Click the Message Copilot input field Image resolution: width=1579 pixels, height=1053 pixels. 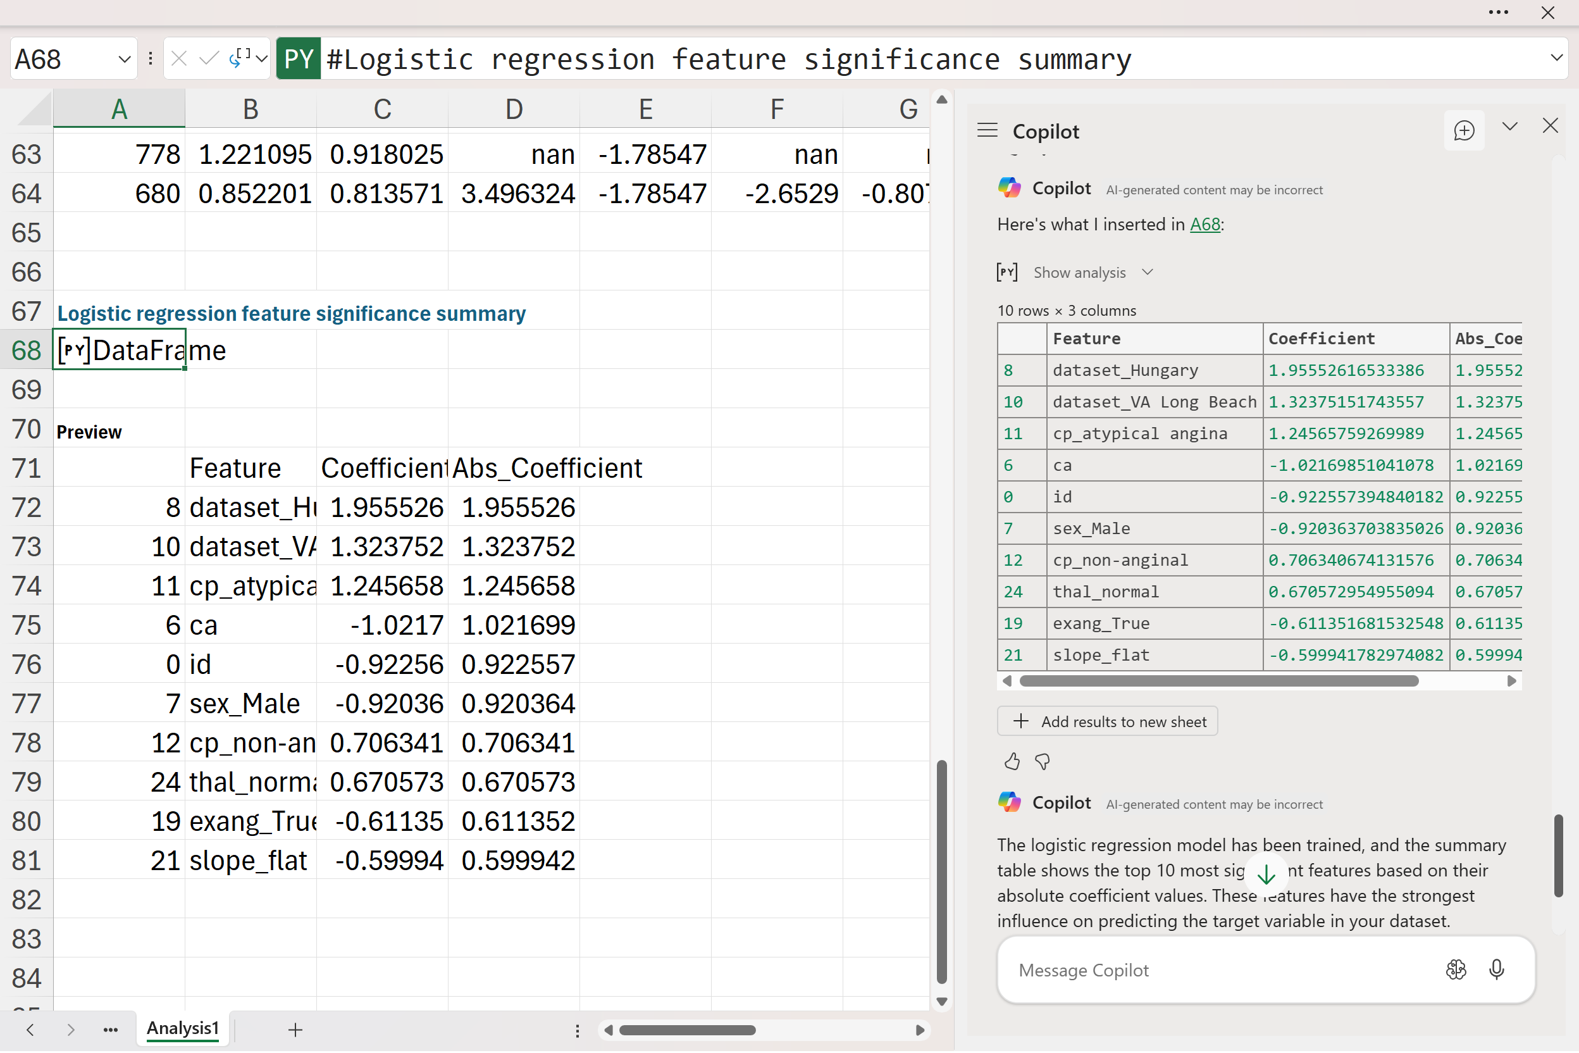[1208, 969]
